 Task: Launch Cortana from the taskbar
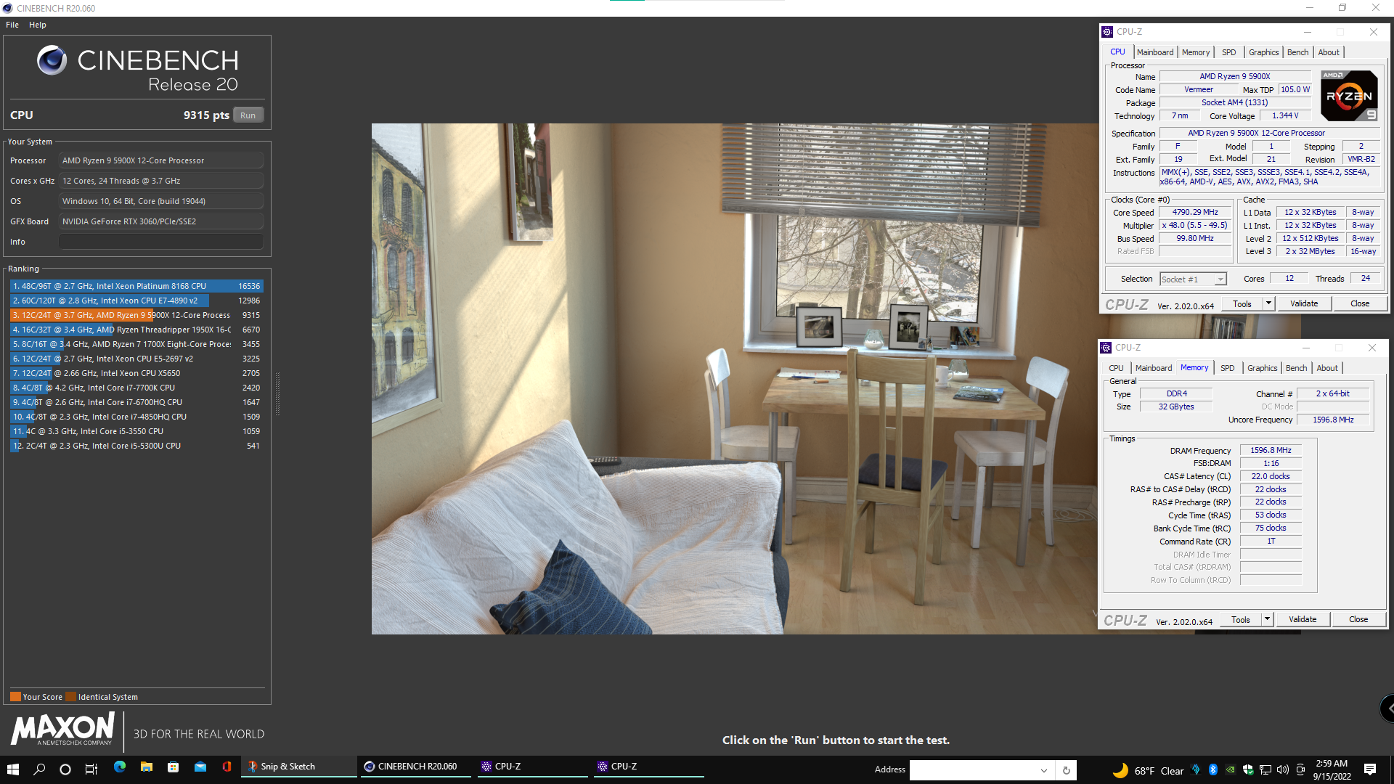click(x=65, y=769)
